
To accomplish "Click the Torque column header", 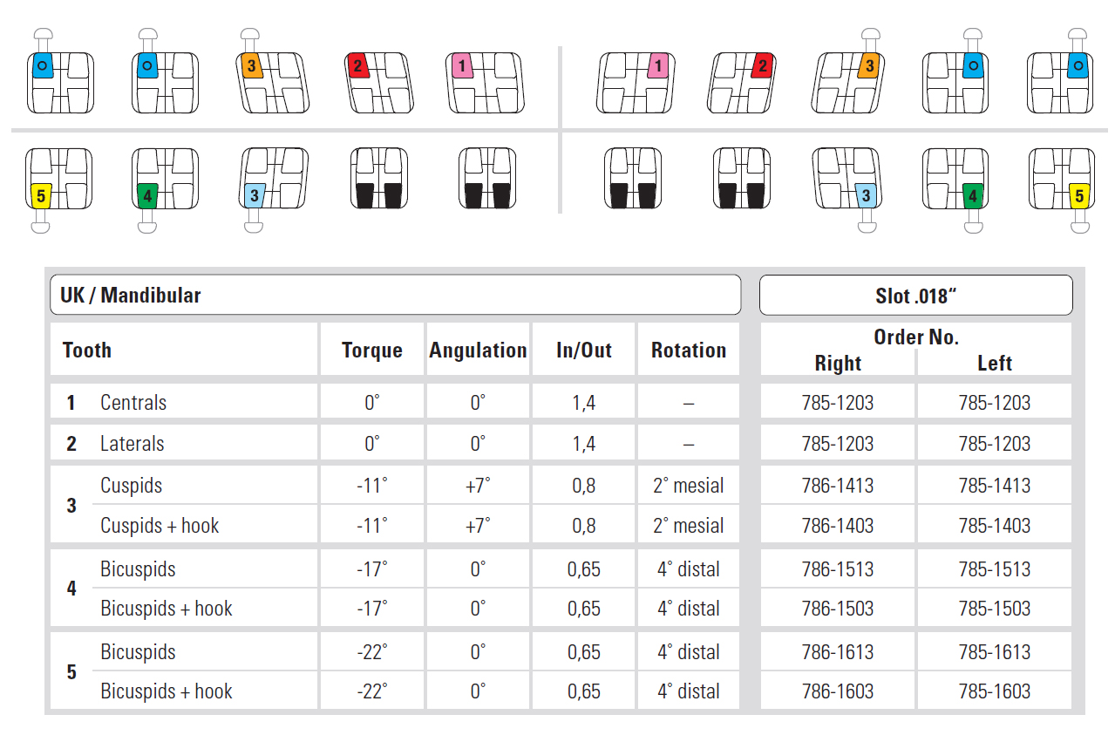I will pyautogui.click(x=372, y=351).
